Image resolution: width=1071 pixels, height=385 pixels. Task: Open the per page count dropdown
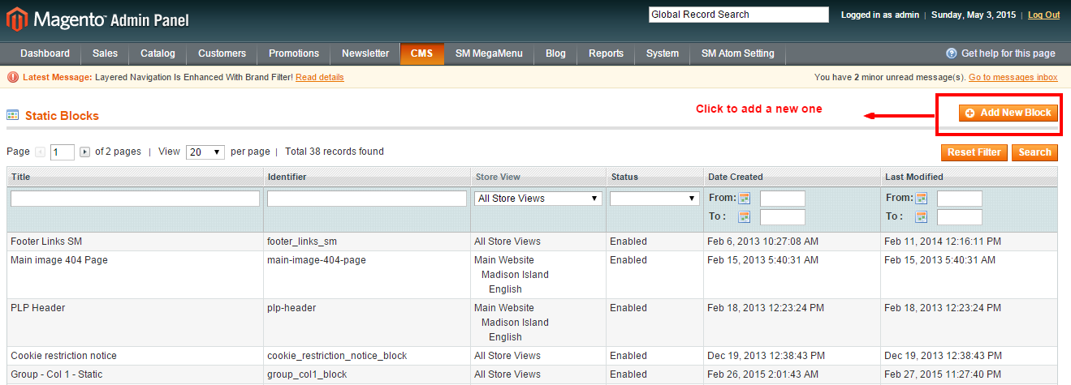205,152
